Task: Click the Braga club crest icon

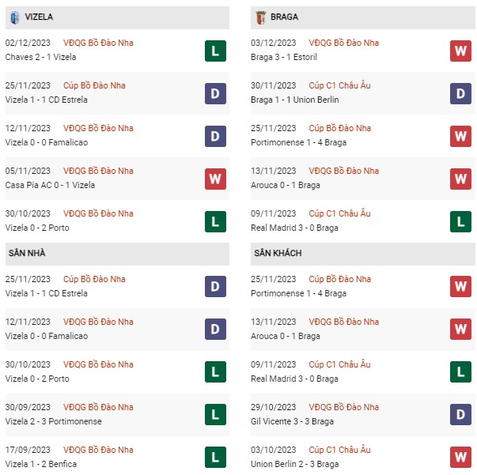Action: [x=261, y=17]
